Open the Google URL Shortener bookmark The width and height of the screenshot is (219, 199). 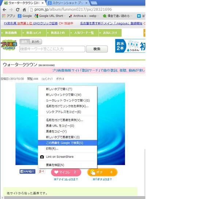pyautogui.click(x=50, y=16)
